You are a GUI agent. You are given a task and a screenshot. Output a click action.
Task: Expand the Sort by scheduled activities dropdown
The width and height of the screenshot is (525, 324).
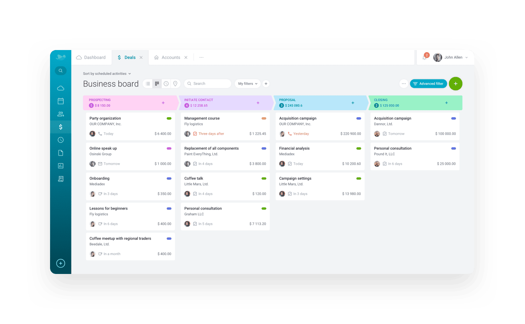tap(107, 73)
